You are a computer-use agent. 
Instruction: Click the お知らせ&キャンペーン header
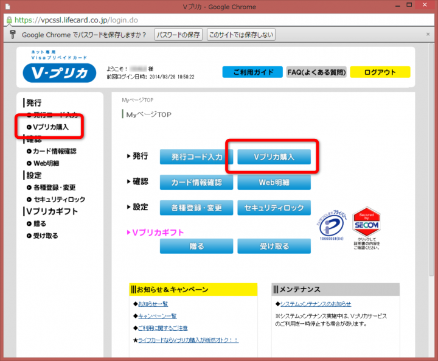click(193, 289)
